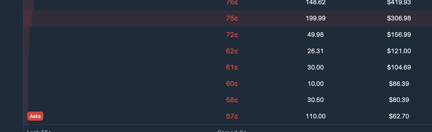
Task: Click the 30.50 shares entry
Action: click(315, 100)
